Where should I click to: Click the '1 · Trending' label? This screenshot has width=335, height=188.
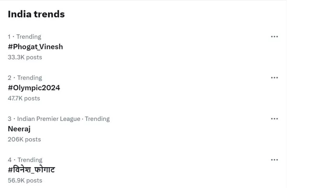[x=25, y=37]
